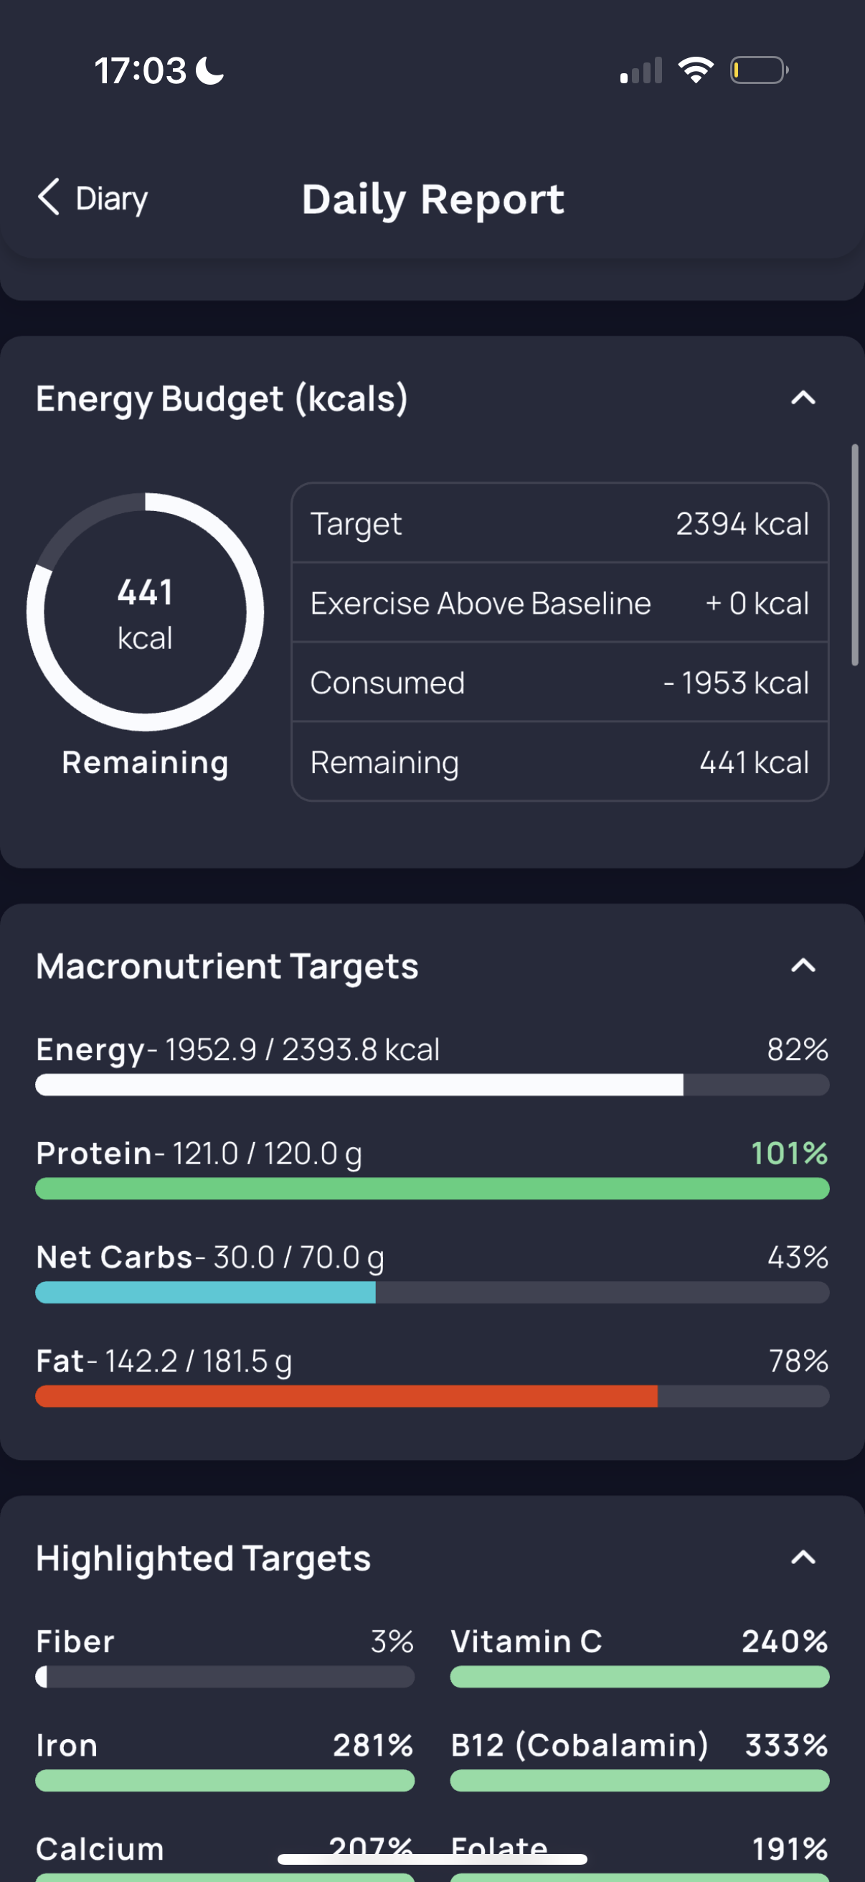Image resolution: width=865 pixels, height=1882 pixels.
Task: Tap the cellular signal bars icon
Action: (x=641, y=70)
